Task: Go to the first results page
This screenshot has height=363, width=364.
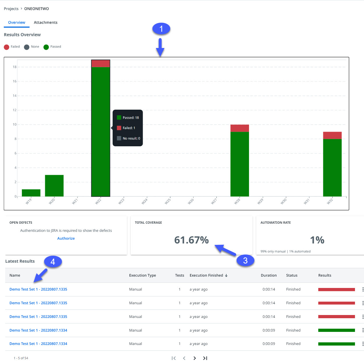Action: tap(174, 358)
